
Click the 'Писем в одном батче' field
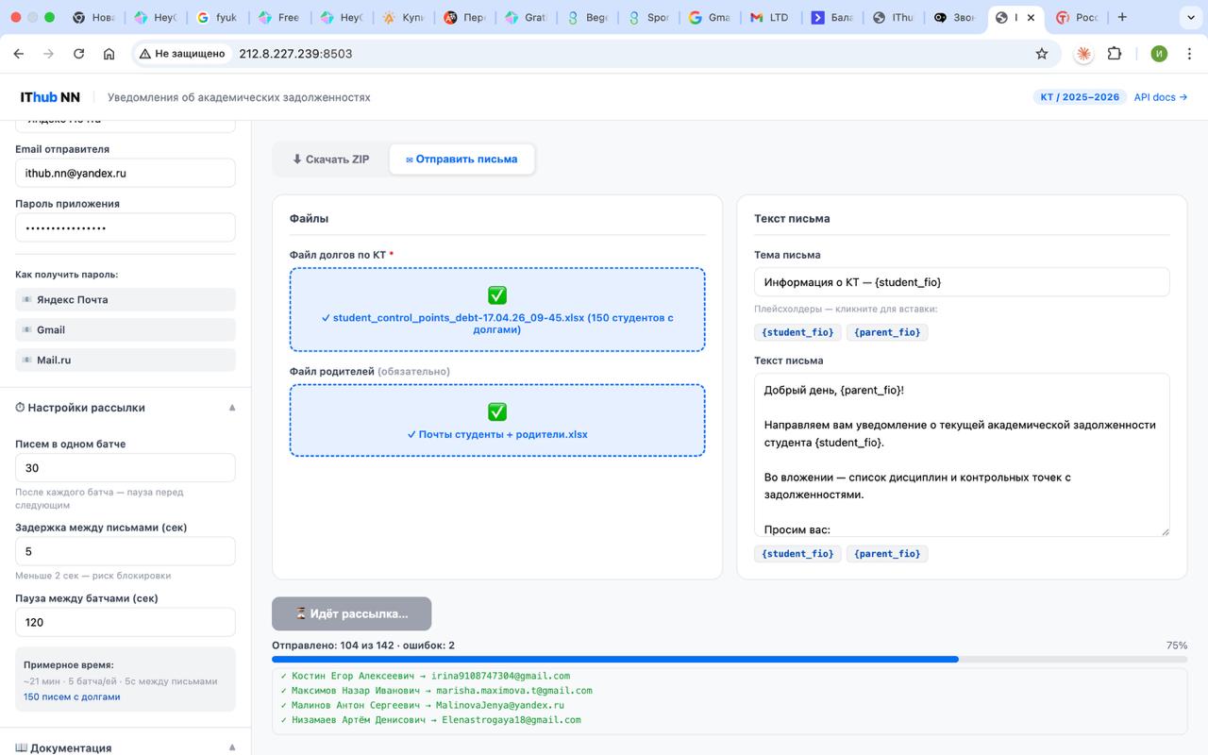pos(126,468)
